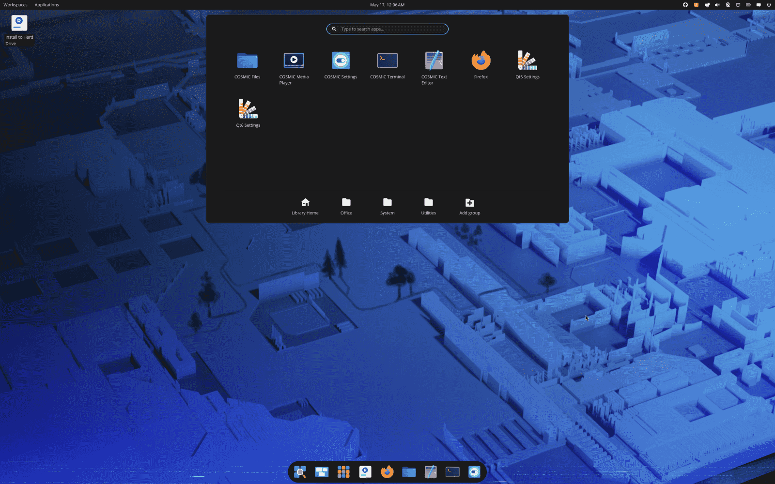Open the Files folder icon in the dock
The height and width of the screenshot is (484, 775).
409,472
